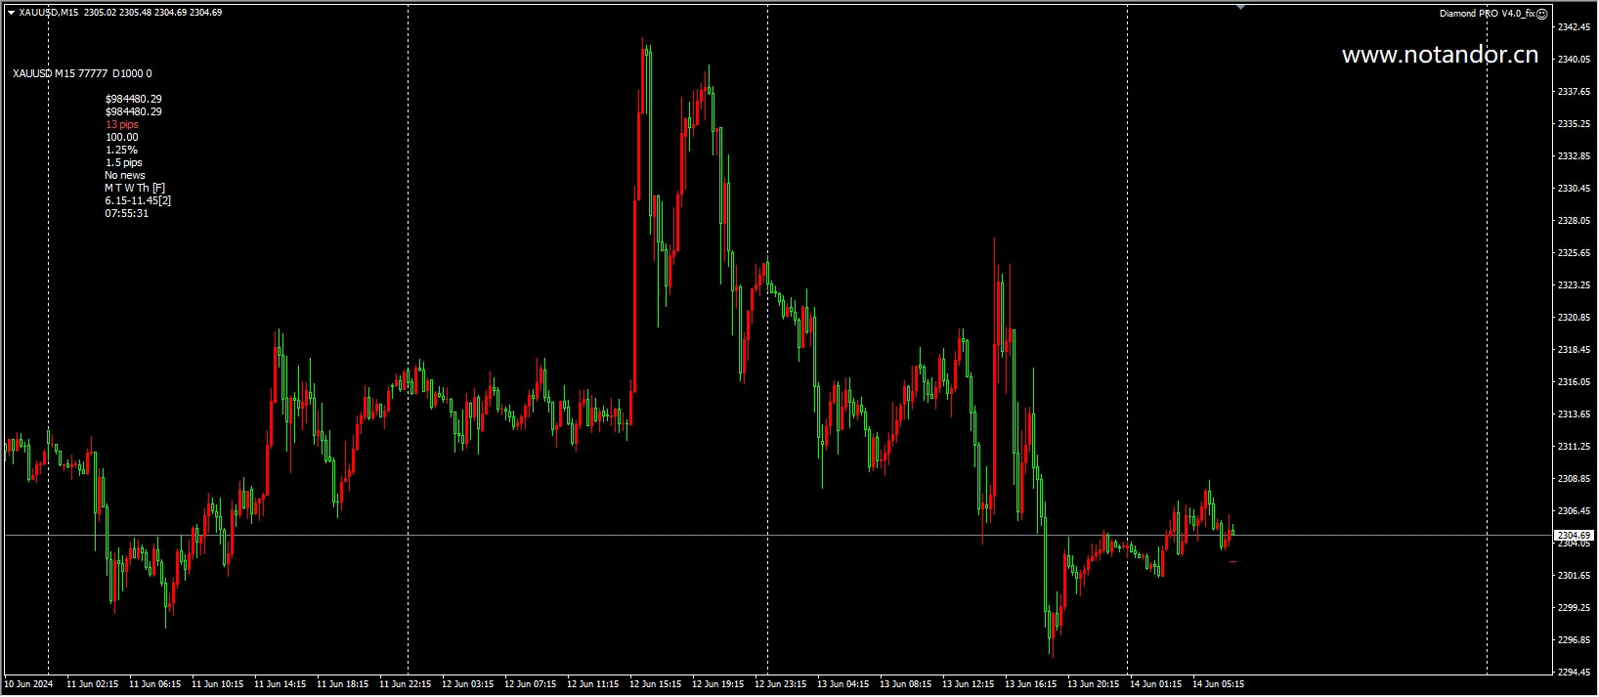Click the 'No news' status label

(125, 175)
